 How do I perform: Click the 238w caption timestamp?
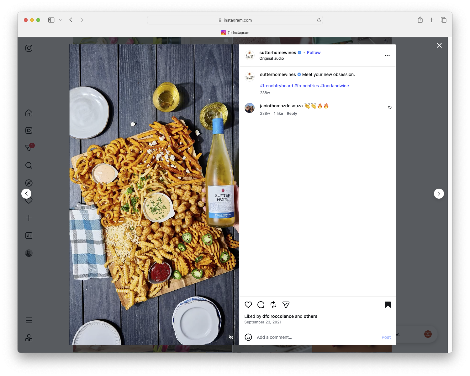265,93
